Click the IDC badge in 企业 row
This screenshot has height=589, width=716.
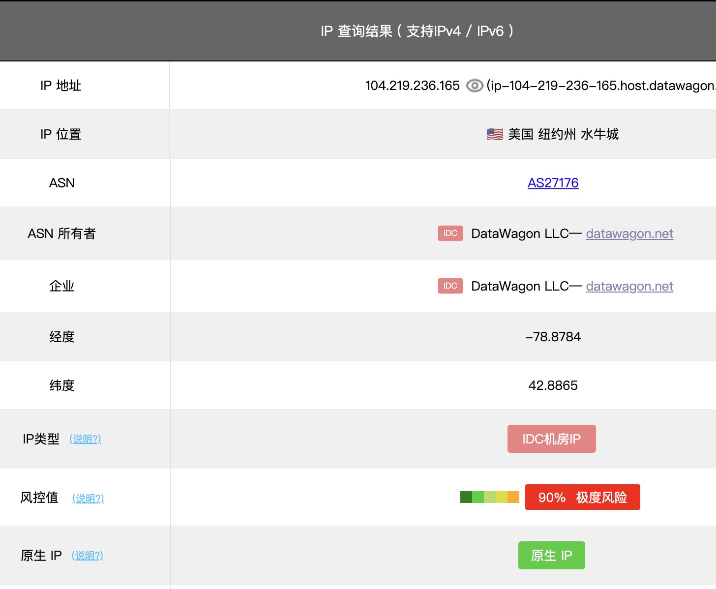coord(450,286)
